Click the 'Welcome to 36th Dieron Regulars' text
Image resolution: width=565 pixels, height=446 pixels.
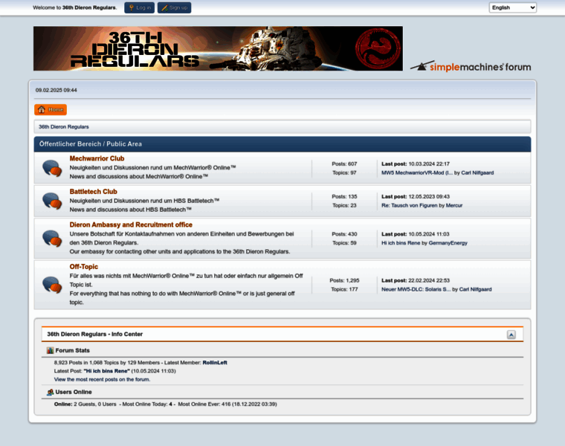75,7
